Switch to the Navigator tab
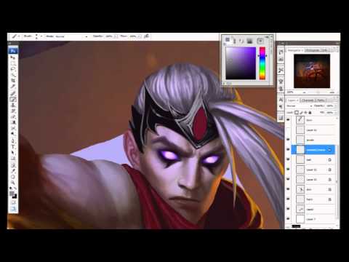 tap(294, 50)
